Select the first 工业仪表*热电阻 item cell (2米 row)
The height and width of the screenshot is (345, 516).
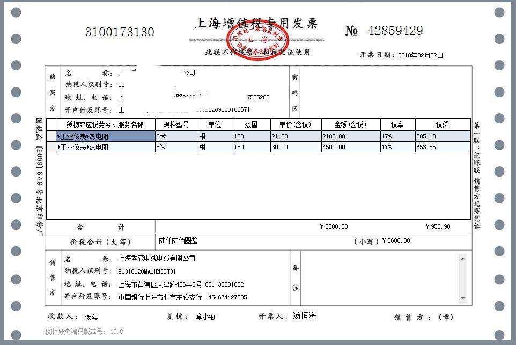click(106, 136)
